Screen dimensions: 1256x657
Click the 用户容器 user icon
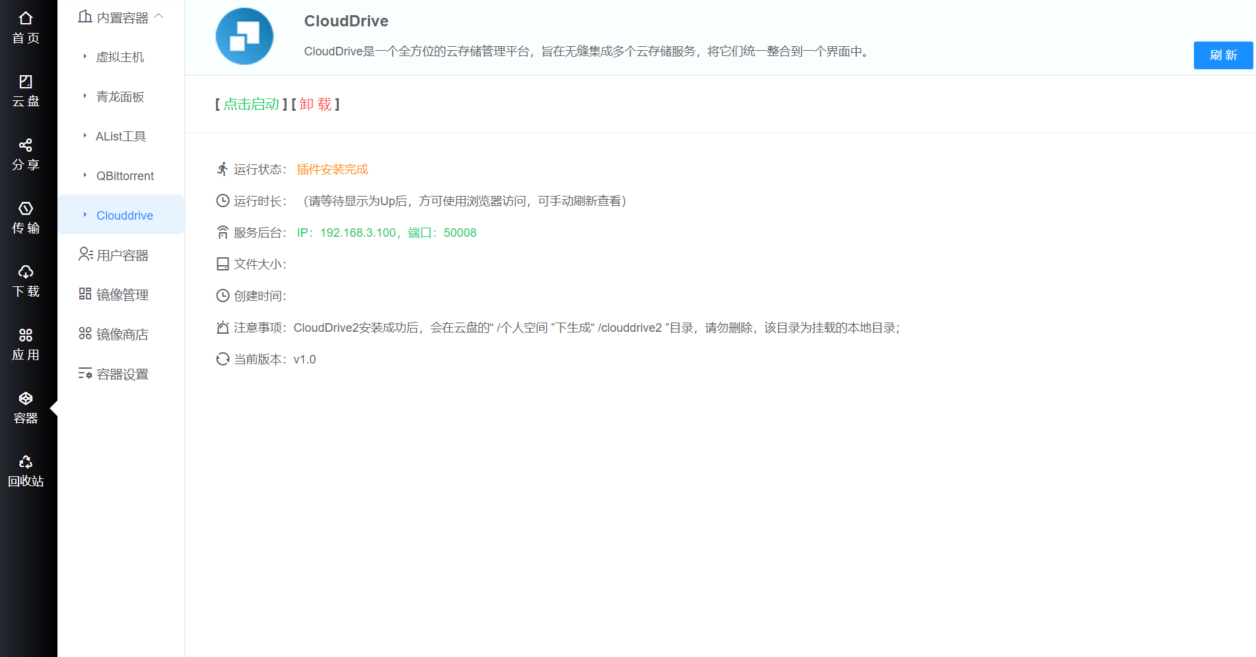click(85, 254)
